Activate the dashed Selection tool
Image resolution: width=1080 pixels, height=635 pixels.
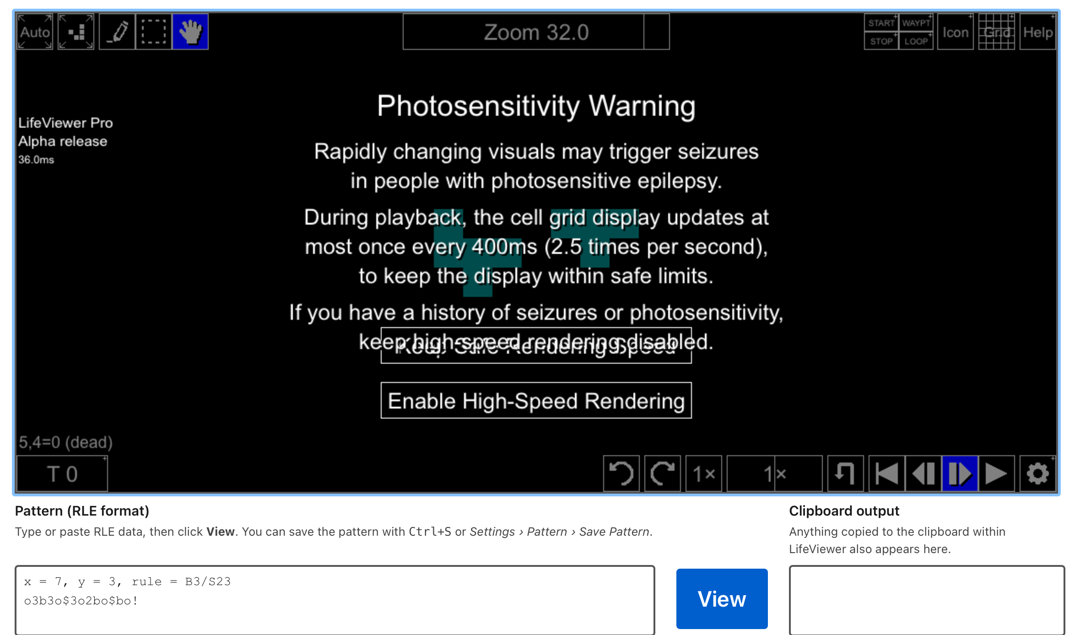pos(154,32)
